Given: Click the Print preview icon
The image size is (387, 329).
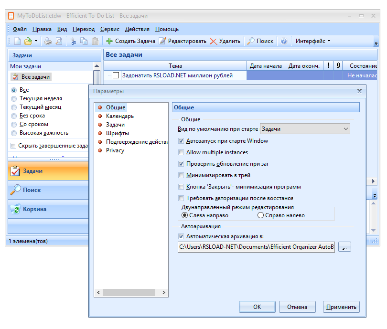Looking at the screenshot, I should pos(59,41).
